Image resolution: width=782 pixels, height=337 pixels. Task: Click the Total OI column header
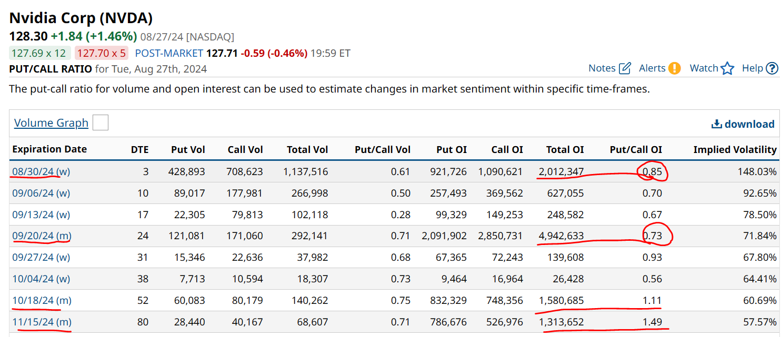point(565,150)
